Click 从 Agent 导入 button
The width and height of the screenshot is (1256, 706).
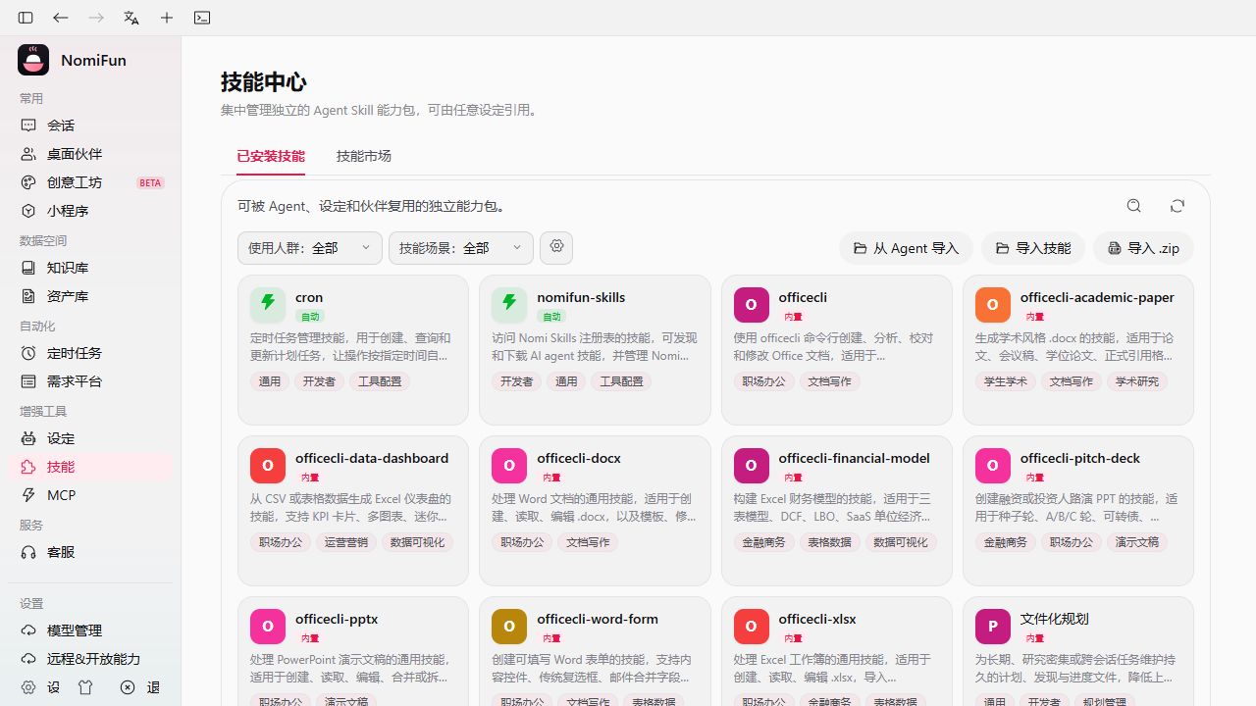(x=906, y=248)
